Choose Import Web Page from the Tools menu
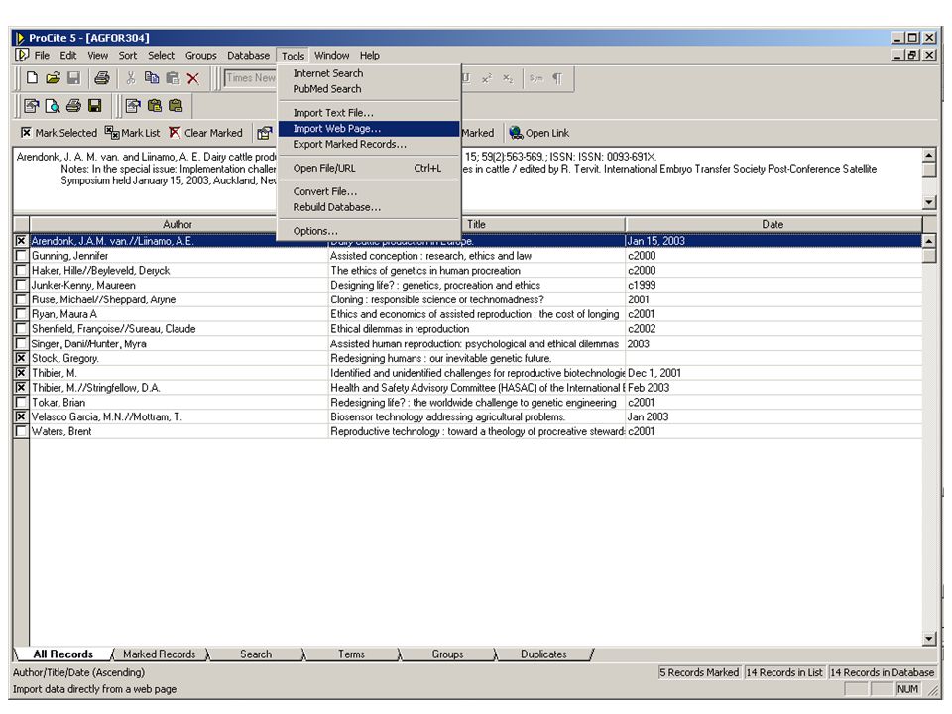Viewport: 952px width, 714px height. [x=369, y=129]
